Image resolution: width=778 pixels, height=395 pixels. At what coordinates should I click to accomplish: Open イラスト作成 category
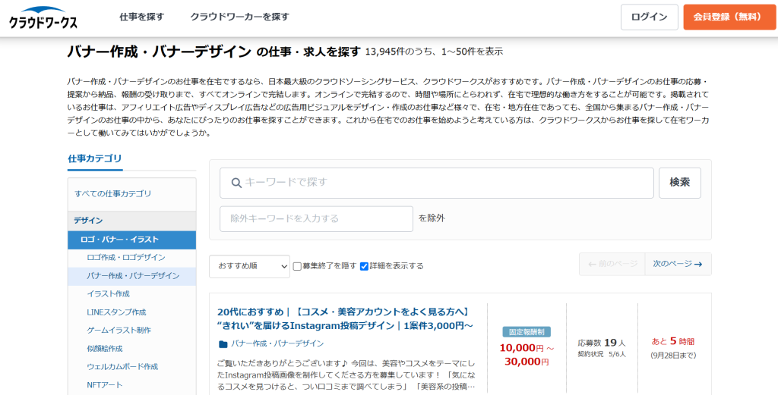click(x=108, y=294)
